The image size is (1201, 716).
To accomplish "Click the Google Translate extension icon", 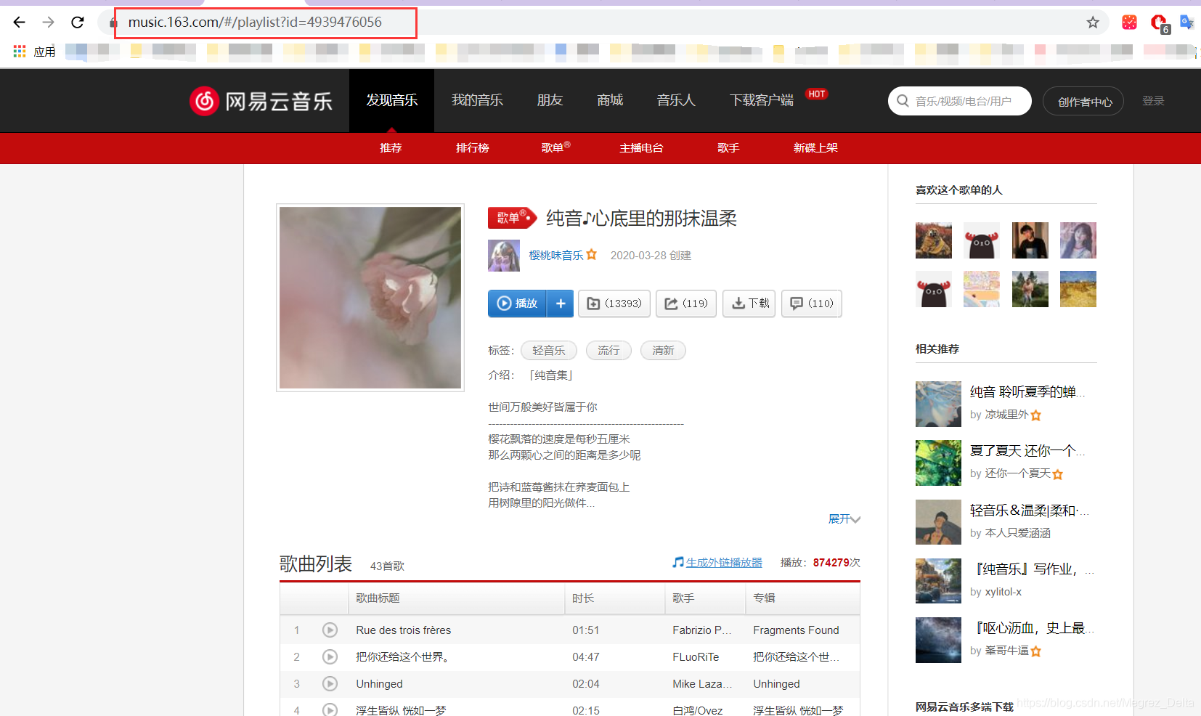I will point(1187,22).
